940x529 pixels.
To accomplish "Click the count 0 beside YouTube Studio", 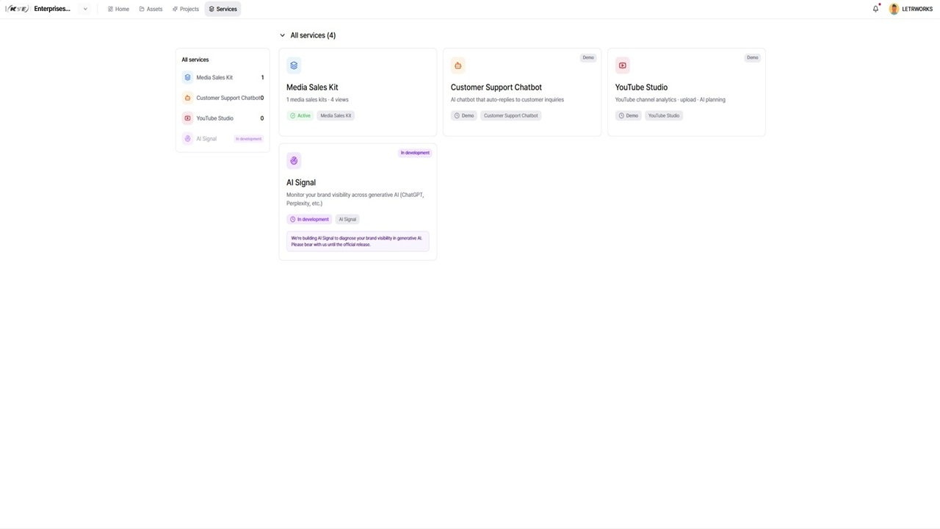I will (x=262, y=118).
